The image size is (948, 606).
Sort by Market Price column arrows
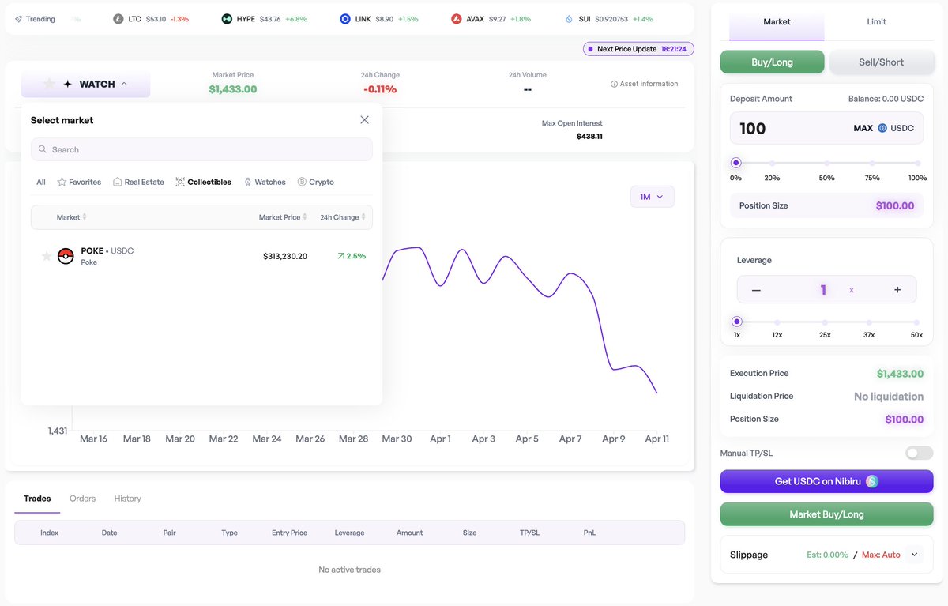point(305,216)
